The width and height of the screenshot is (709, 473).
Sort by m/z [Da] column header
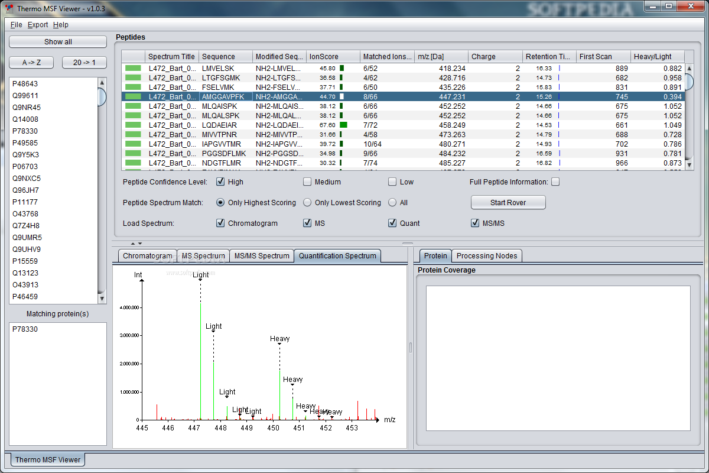click(x=441, y=57)
